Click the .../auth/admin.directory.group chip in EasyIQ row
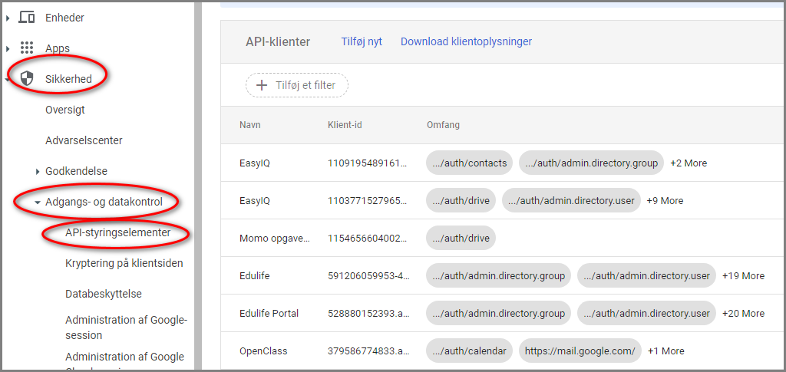Image resolution: width=786 pixels, height=372 pixels. (592, 163)
